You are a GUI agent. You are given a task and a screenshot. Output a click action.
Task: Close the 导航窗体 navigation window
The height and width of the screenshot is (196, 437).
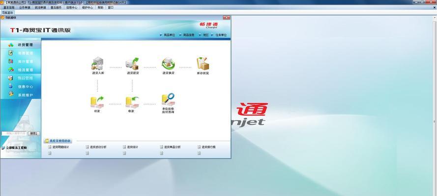click(226, 18)
